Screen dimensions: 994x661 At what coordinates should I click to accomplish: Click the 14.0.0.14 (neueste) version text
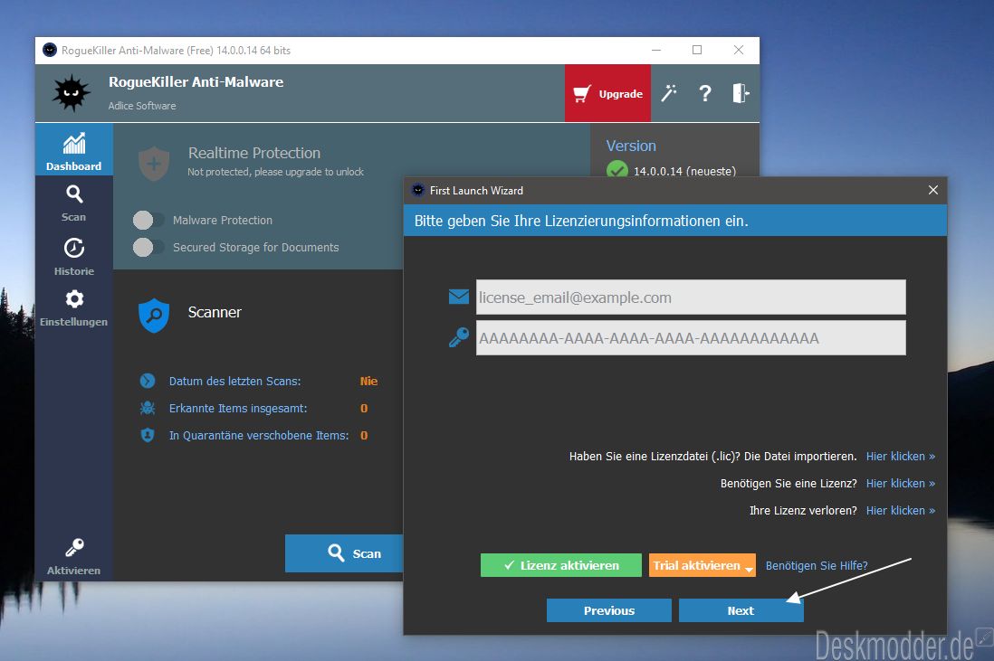684,171
